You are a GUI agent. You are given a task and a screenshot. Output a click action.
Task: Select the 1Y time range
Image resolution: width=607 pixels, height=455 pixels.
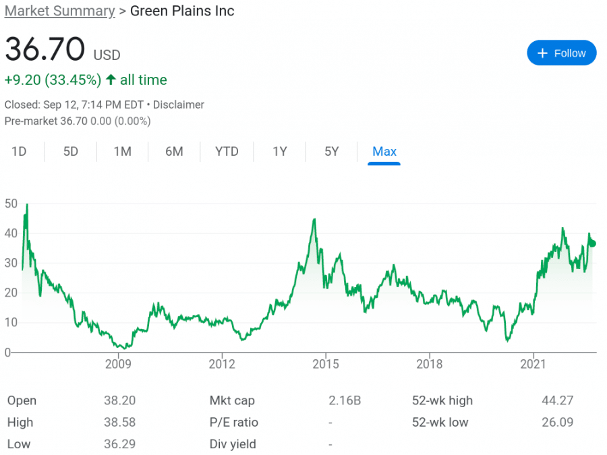(x=279, y=152)
